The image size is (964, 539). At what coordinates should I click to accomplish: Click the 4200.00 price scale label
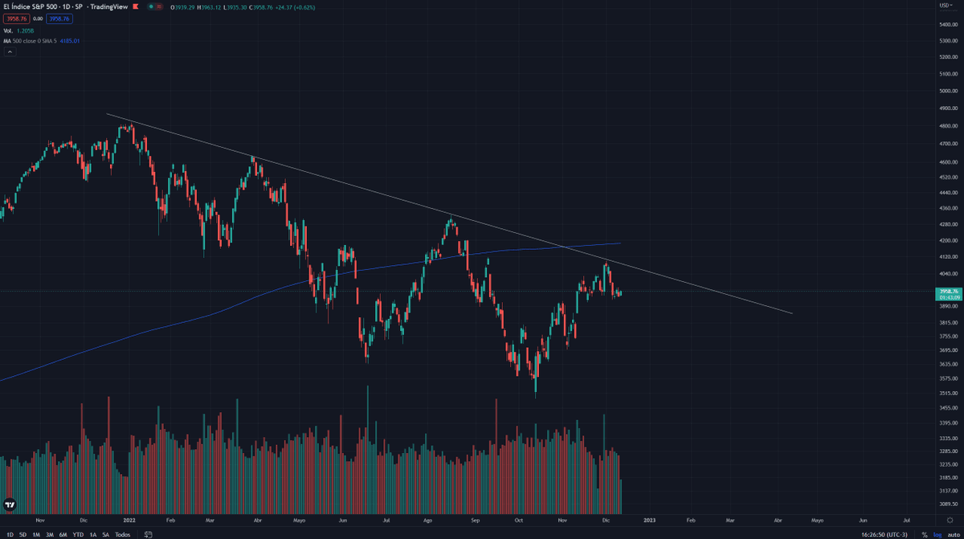(949, 241)
